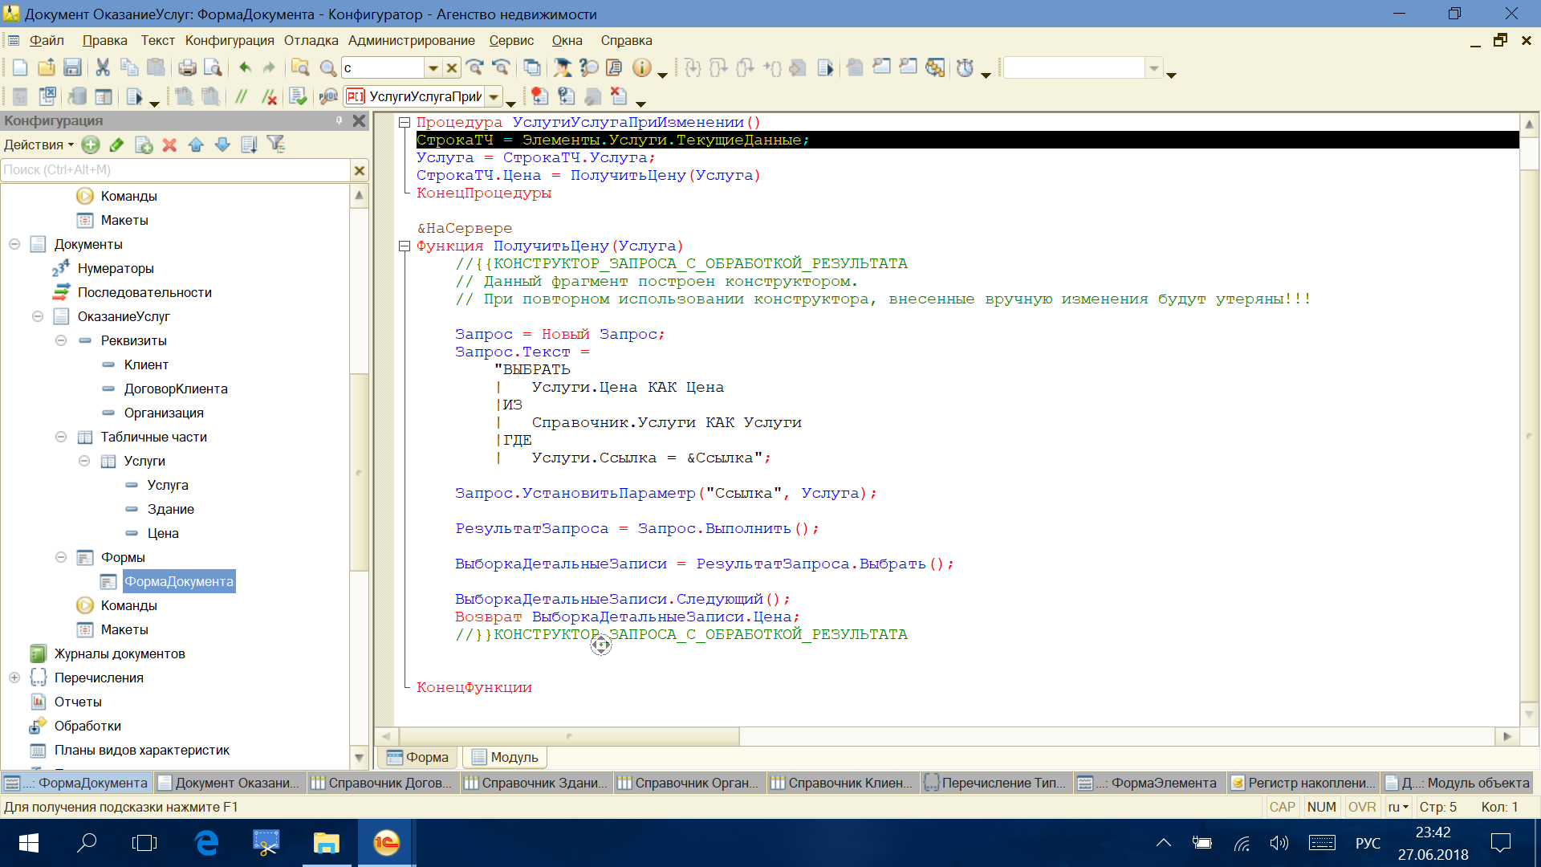This screenshot has width=1541, height=867.
Task: Print using the printer icon
Action: [187, 68]
